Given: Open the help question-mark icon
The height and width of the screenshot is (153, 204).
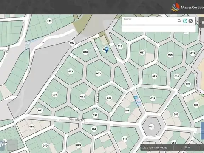Looking at the screenshot, I should click(185, 21).
